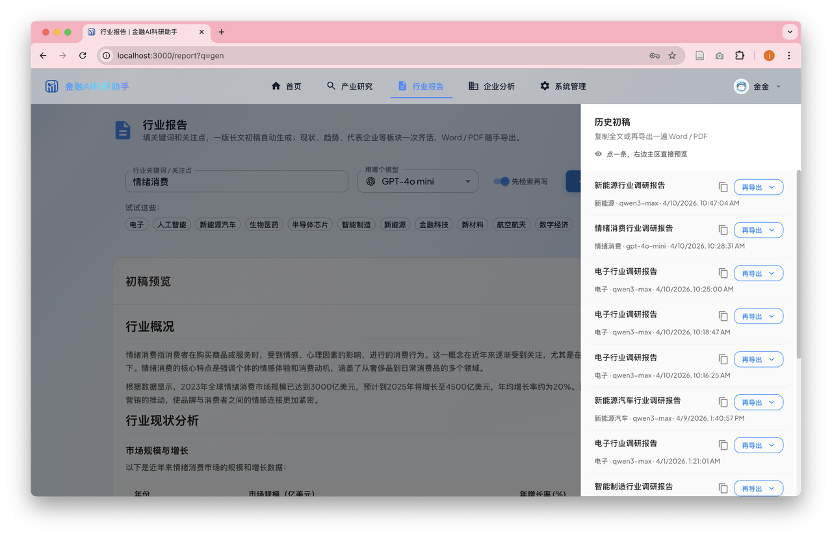The image size is (832, 537).
Task: Select the 行业报告 nav tab
Action: click(x=421, y=86)
